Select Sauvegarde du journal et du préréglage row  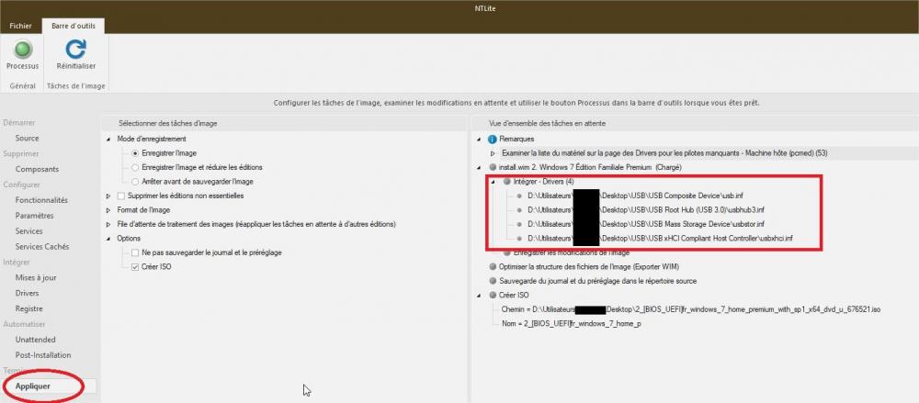598,281
